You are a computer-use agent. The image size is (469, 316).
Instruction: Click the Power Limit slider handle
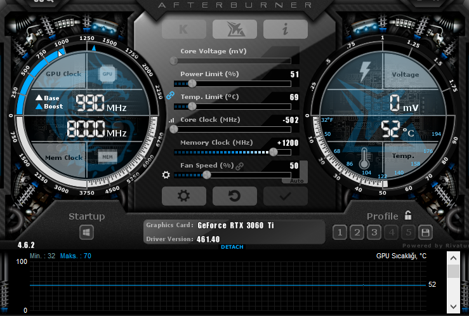[x=192, y=84]
